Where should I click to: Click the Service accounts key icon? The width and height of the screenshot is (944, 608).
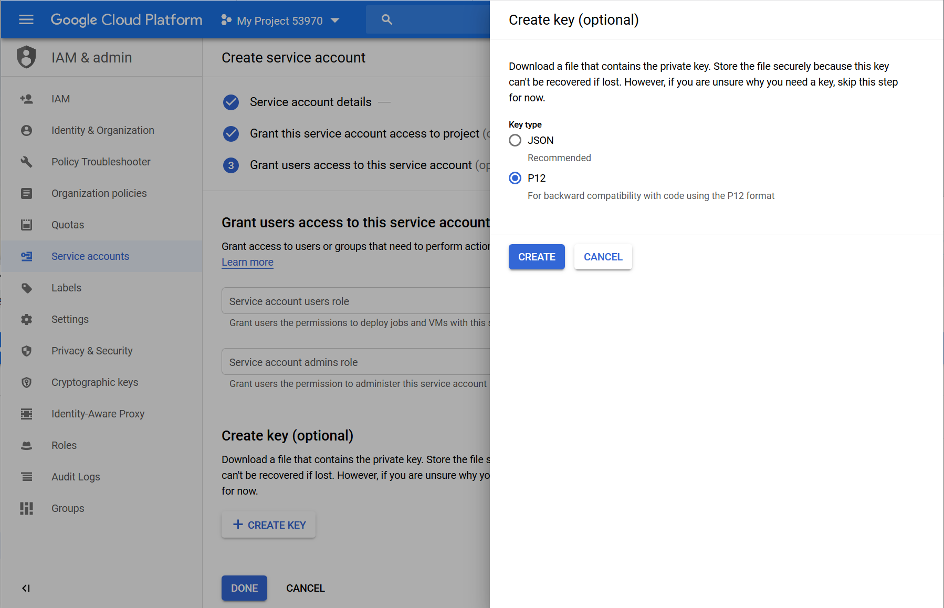pos(26,256)
